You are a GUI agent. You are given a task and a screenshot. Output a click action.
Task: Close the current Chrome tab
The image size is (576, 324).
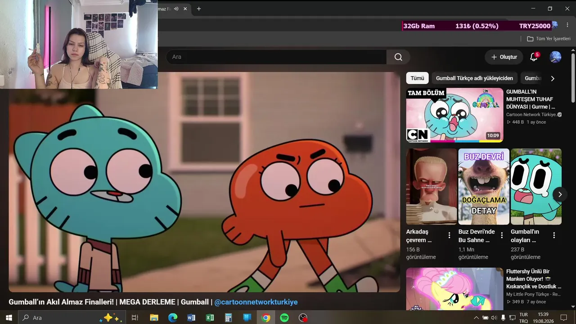pyautogui.click(x=185, y=9)
